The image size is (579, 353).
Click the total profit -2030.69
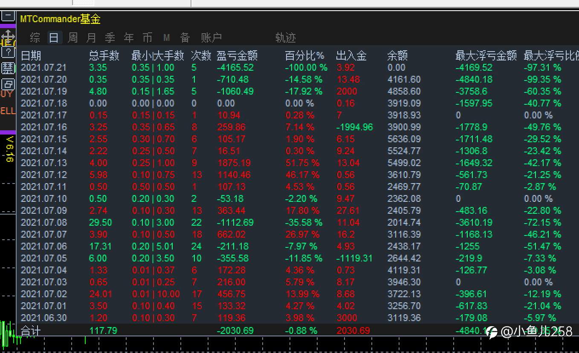pos(235,331)
